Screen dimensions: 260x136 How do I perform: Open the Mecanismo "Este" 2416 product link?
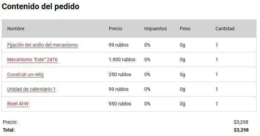pyautogui.click(x=32, y=60)
